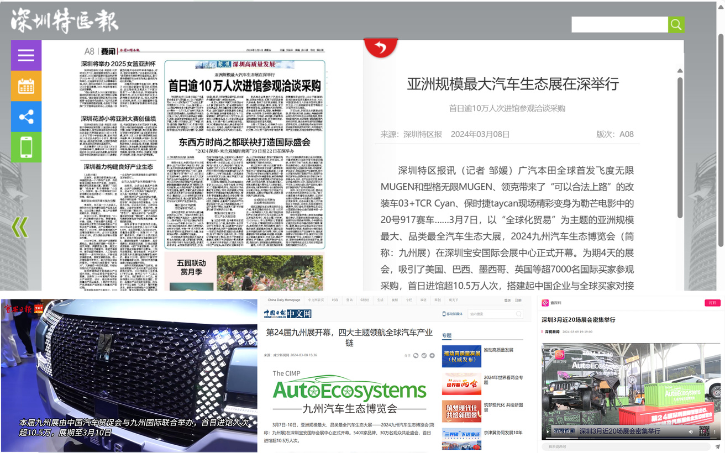This screenshot has height=453, width=725.
Task: Click the plus share icon beside 分享
Action: click(x=432, y=355)
